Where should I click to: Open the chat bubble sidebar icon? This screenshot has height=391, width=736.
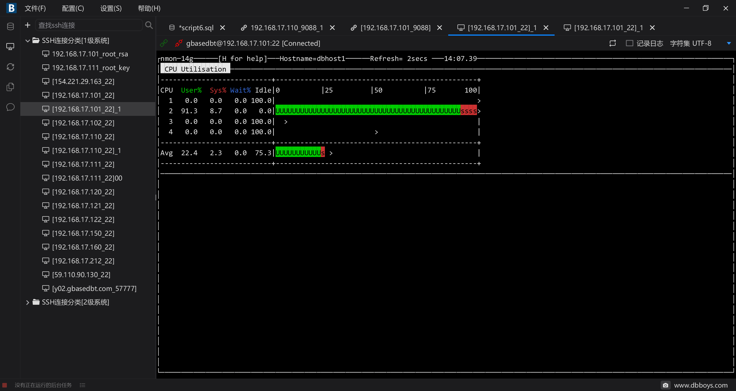tap(10, 107)
